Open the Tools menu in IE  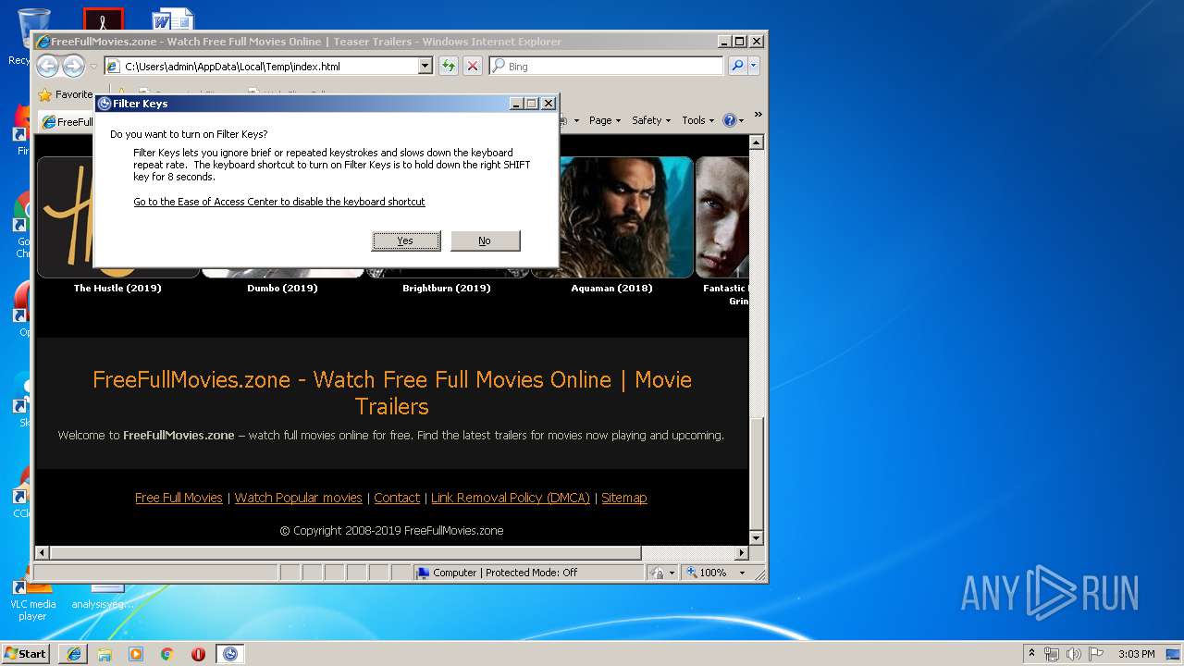698,120
